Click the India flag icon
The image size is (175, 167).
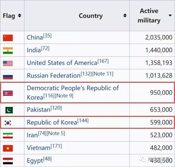(8, 51)
